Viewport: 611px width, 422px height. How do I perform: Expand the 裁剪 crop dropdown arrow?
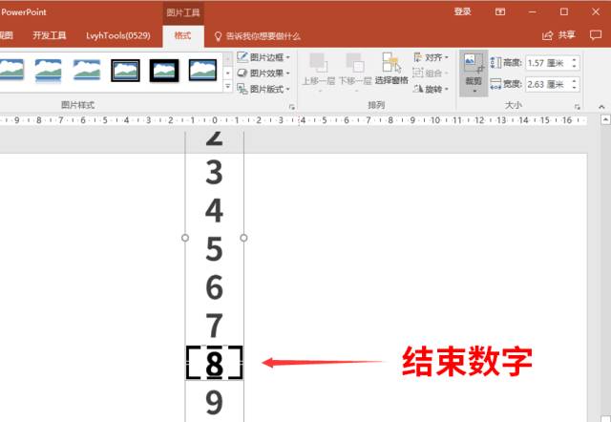tap(474, 91)
